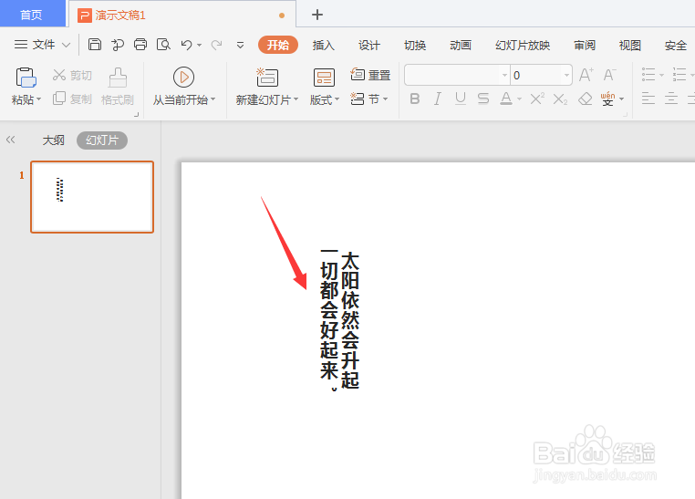Select Format Painter (格式刷)
This screenshot has height=499, width=695.
(118, 87)
